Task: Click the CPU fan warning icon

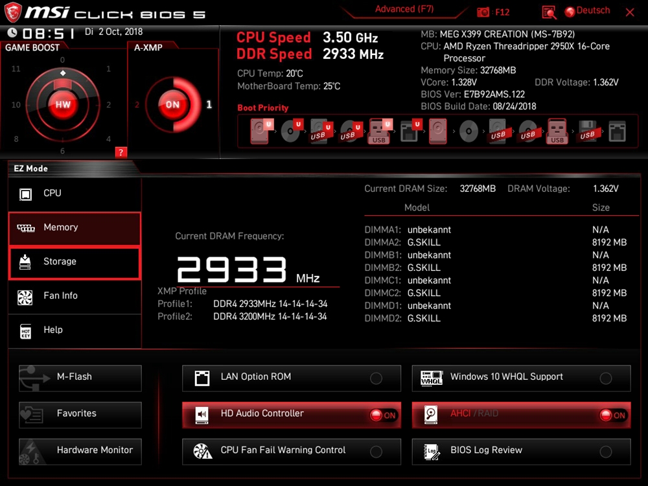Action: pos(202,451)
